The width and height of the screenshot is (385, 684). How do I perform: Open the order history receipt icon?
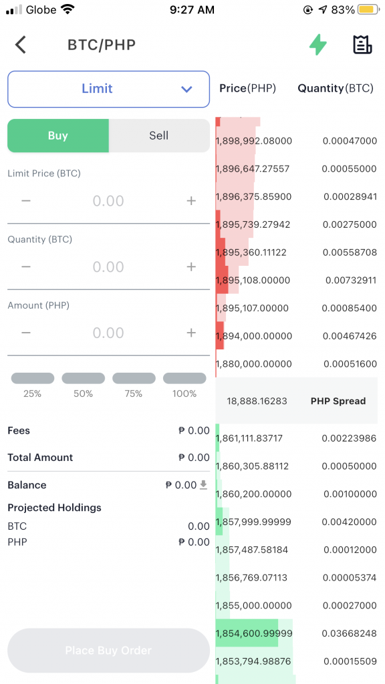(362, 45)
